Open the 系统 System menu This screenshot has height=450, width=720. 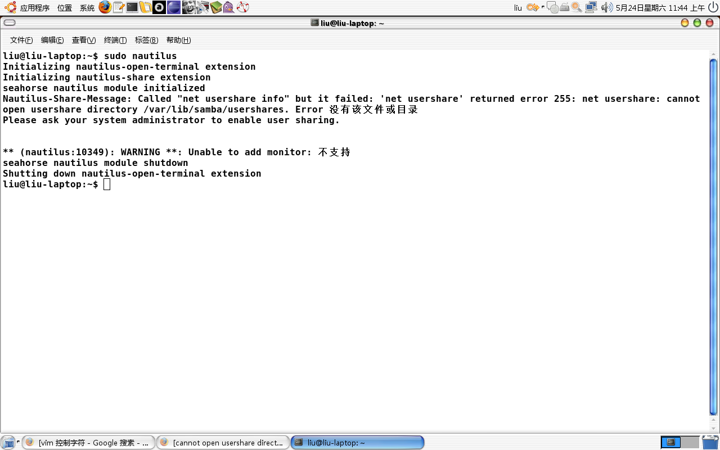coord(87,8)
